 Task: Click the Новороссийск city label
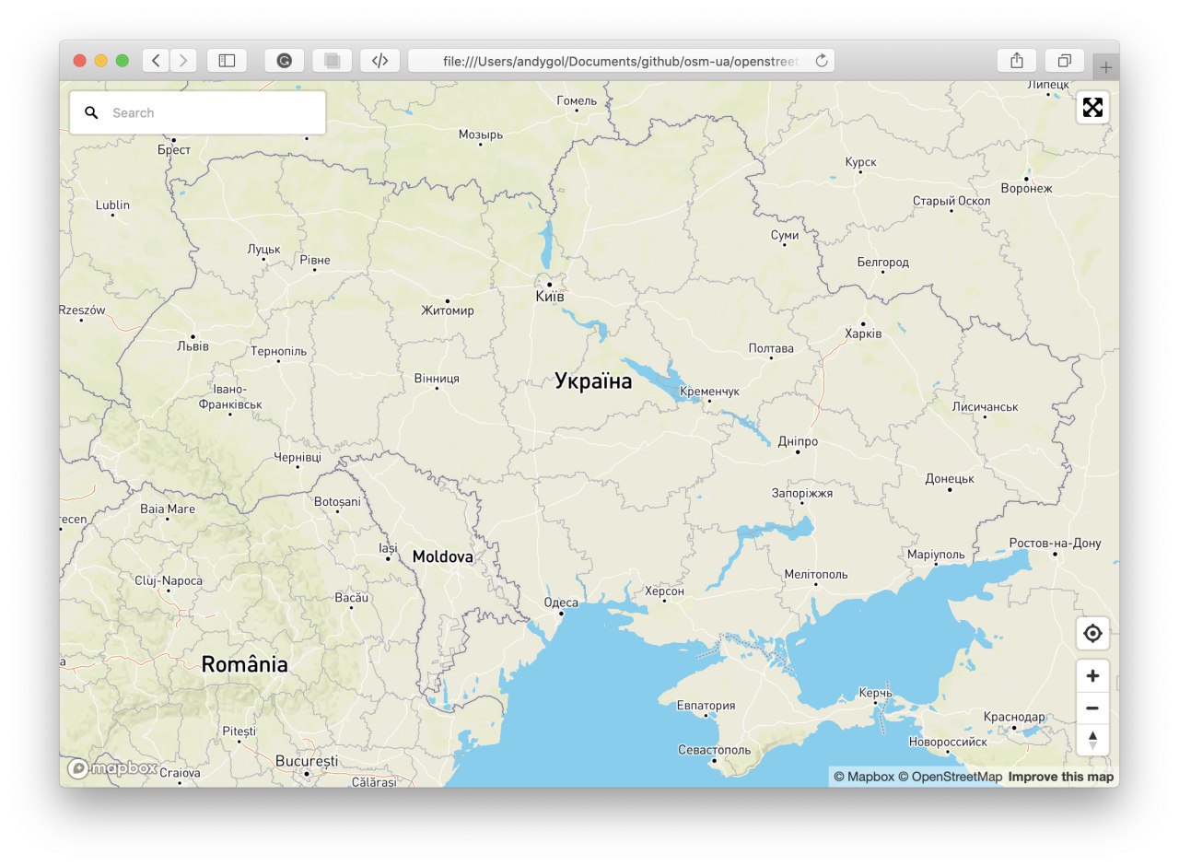[947, 742]
